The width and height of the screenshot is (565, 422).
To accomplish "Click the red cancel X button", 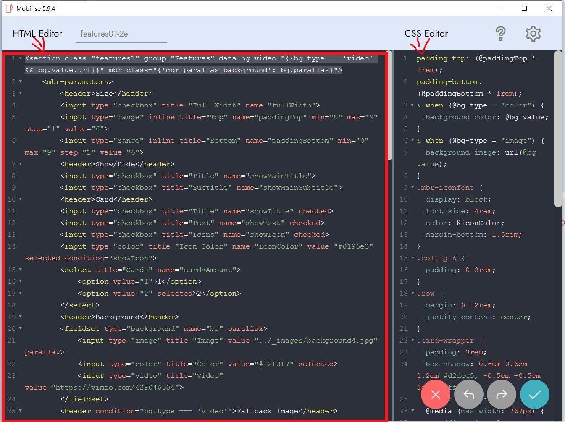I will pos(435,395).
